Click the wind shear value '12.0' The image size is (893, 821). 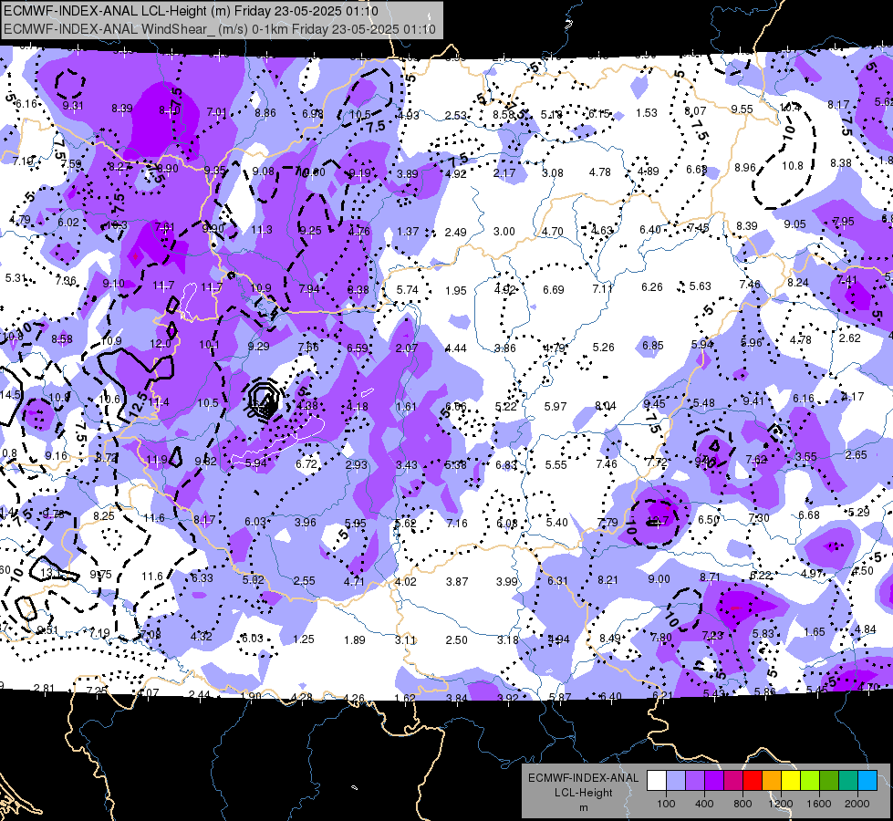coord(160,344)
